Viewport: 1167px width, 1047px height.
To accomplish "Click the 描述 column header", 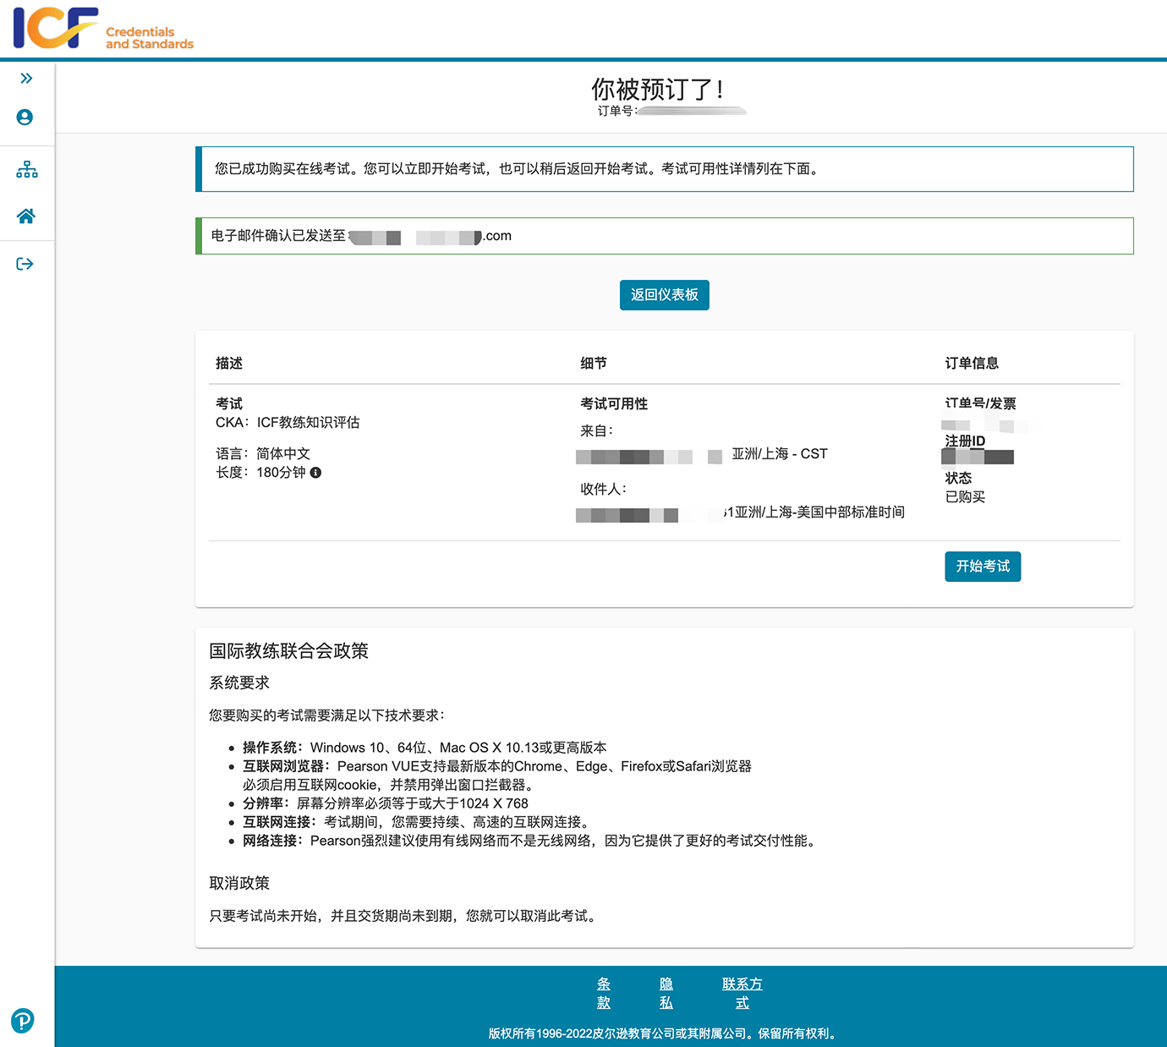I will pos(229,363).
